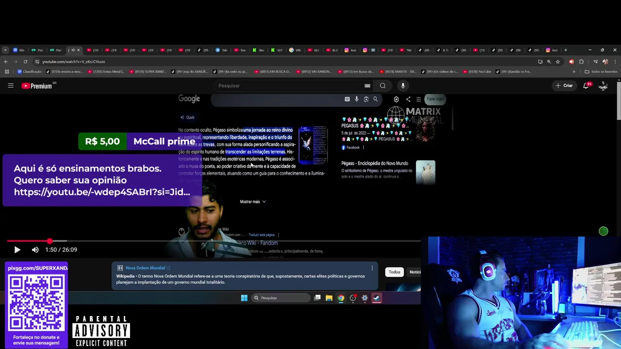Switch to the Tele Telegram tab
This screenshot has width=621, height=349.
pyautogui.click(x=222, y=50)
